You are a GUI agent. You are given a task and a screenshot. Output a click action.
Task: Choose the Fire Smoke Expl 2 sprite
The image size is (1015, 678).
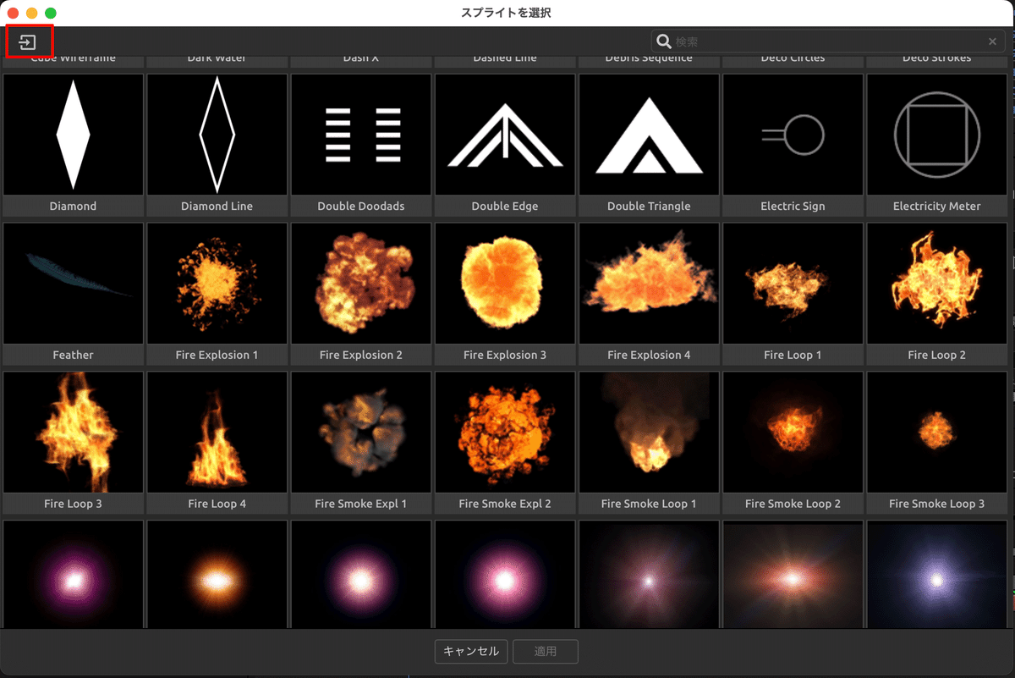click(x=504, y=432)
